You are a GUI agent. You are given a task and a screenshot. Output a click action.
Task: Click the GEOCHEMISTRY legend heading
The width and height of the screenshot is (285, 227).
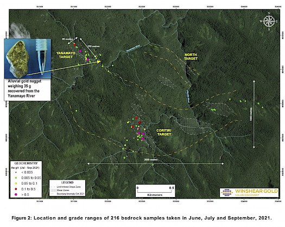coord(26,163)
